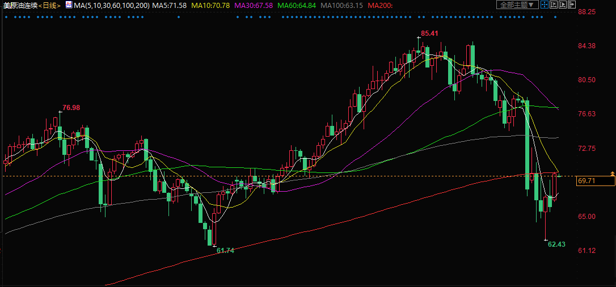Click the 62.43 low price label

(556, 244)
